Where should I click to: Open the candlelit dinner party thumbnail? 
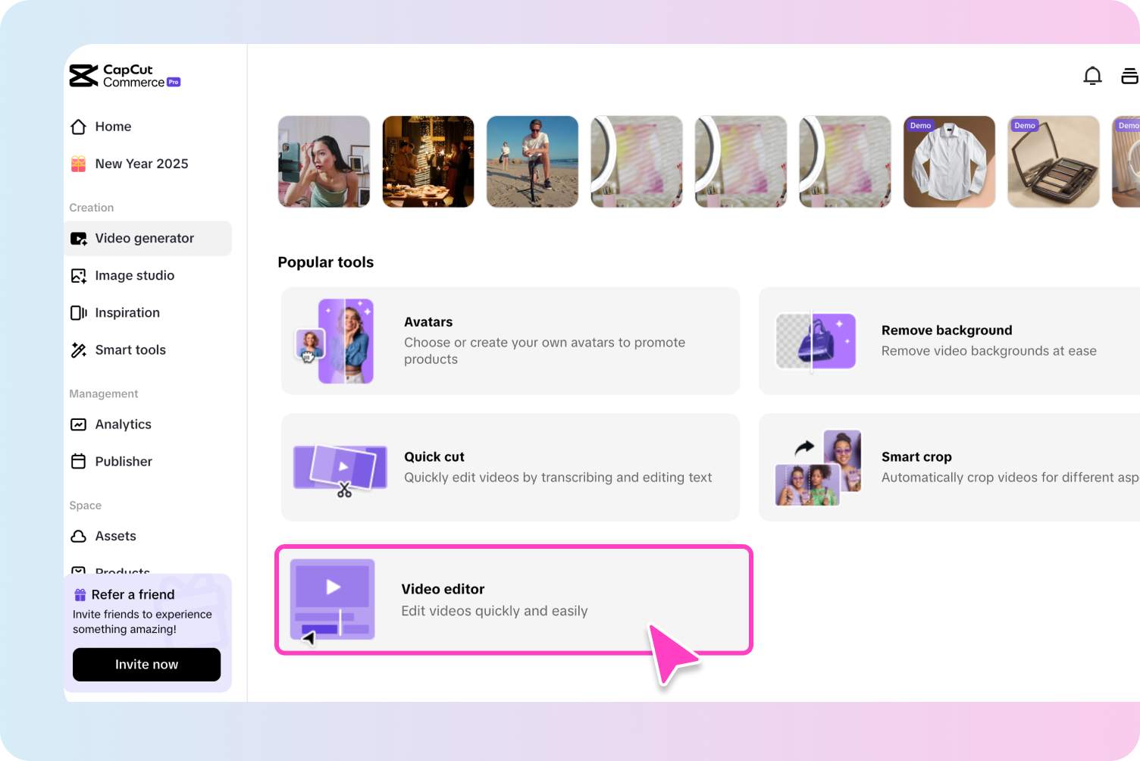428,161
